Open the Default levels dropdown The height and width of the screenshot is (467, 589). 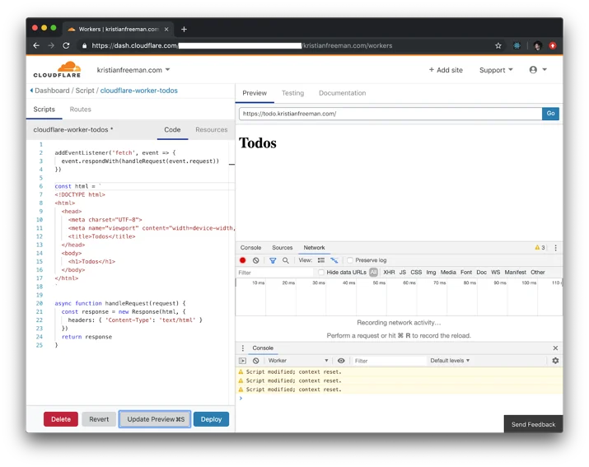(450, 361)
